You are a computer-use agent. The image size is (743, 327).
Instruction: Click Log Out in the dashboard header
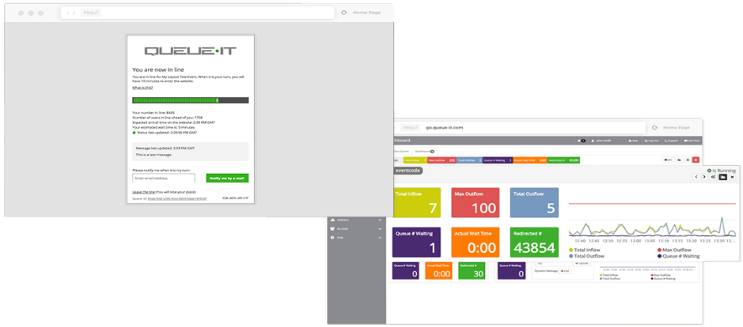pyautogui.click(x=651, y=141)
